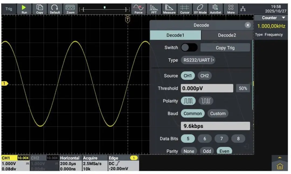Switch to the Decode1 tab

point(175,35)
